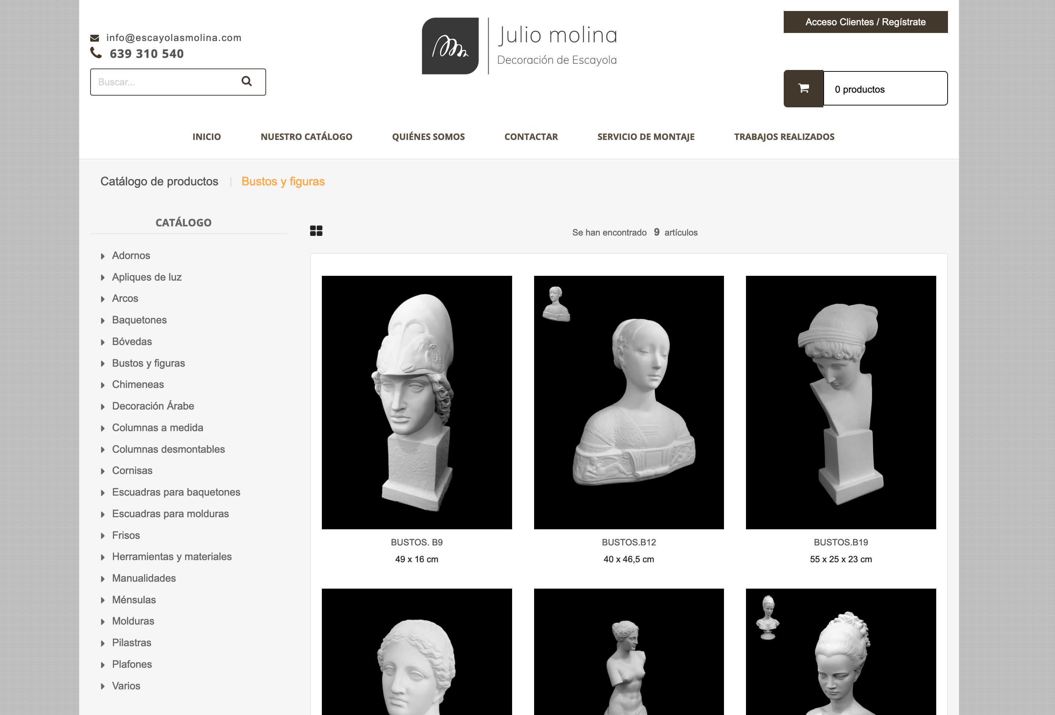
Task: Select Herramientas y materiales category
Action: click(x=172, y=557)
